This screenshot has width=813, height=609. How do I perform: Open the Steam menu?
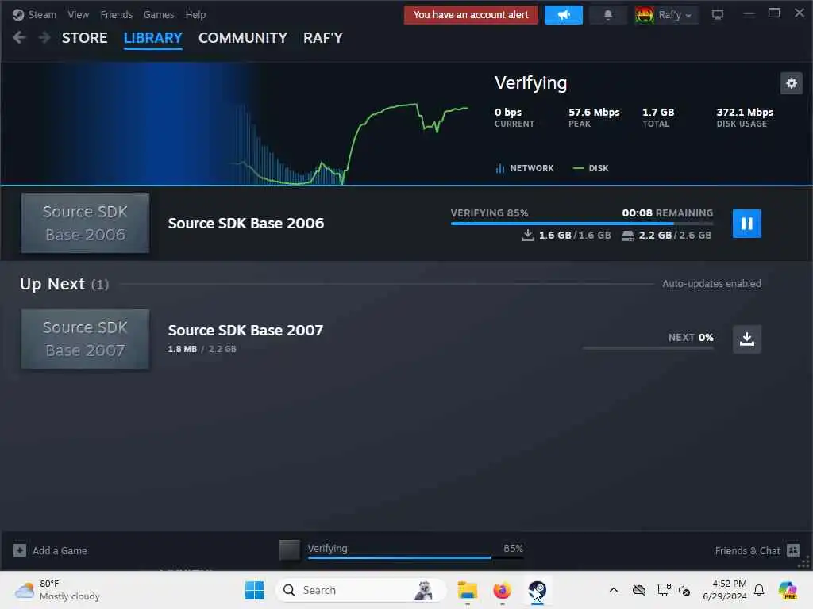34,14
